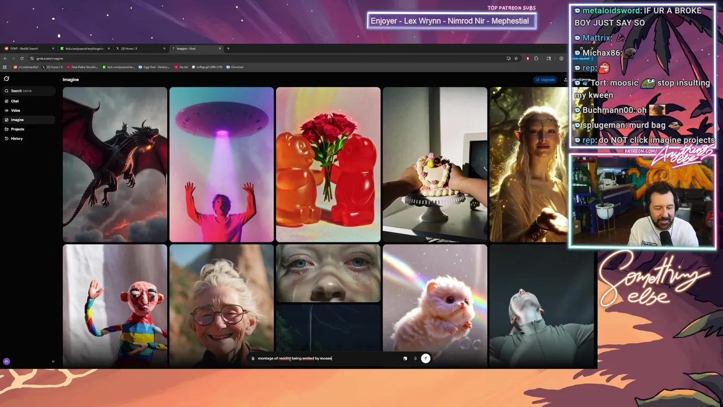
Task: Click the site info icon in address bar
Action: (33, 58)
